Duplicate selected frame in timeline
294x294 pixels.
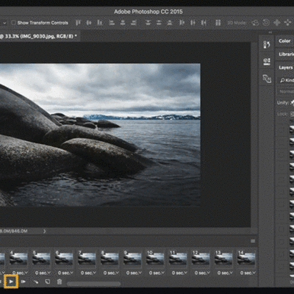coord(48,282)
